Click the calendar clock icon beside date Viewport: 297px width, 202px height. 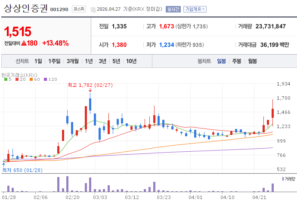coord(93,9)
